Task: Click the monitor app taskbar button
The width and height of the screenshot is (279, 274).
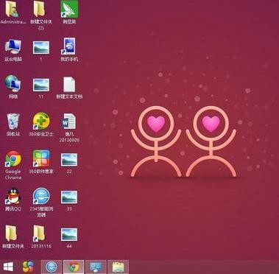Action: [x=96, y=267]
